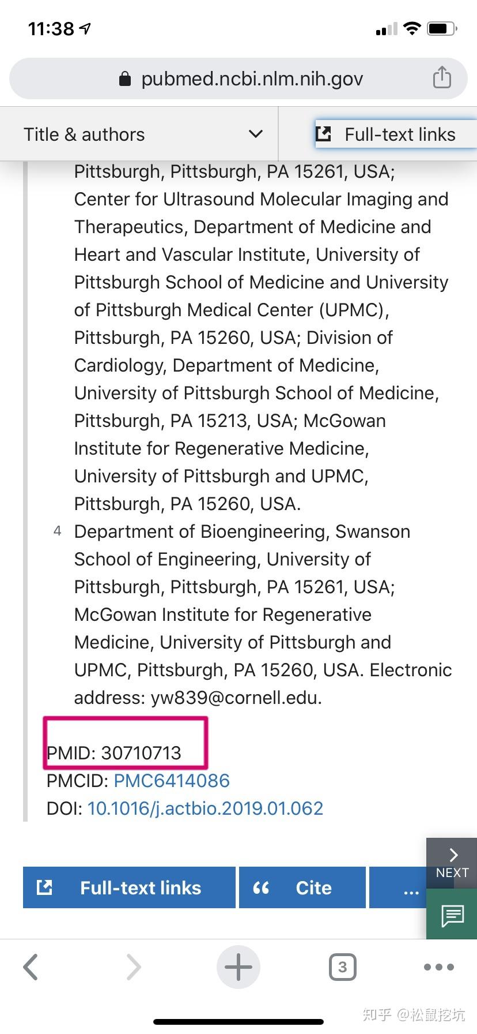Tap the browser forward arrow

(x=134, y=967)
